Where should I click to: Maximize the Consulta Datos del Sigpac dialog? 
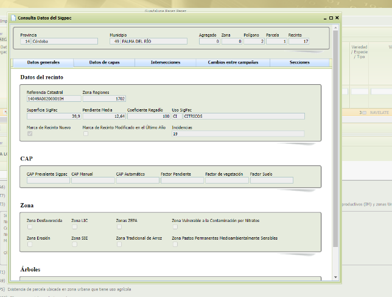click(330, 18)
